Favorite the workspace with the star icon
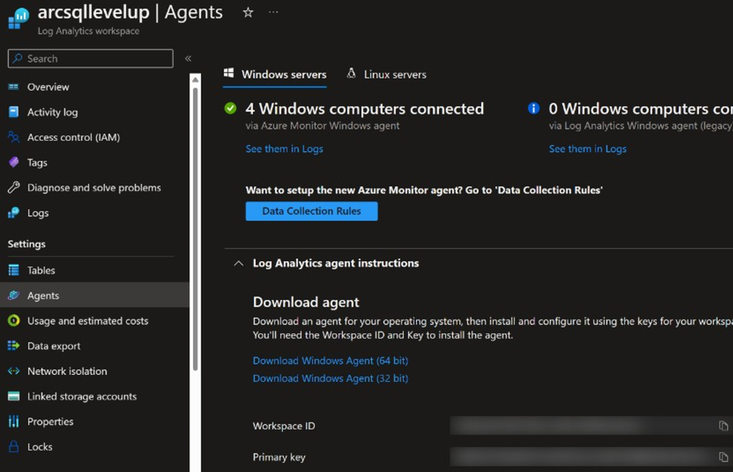The image size is (733, 472). (x=248, y=12)
